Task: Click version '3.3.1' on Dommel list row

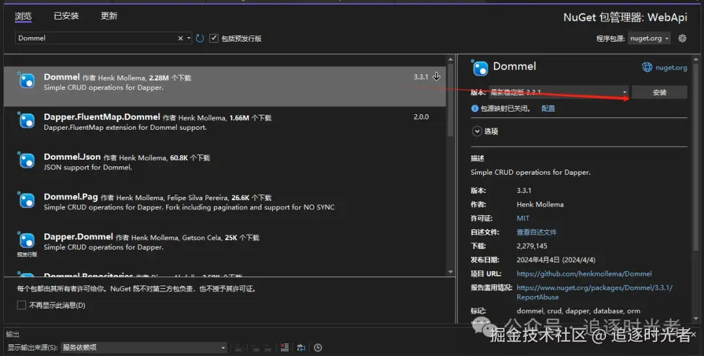Action: pyautogui.click(x=420, y=77)
